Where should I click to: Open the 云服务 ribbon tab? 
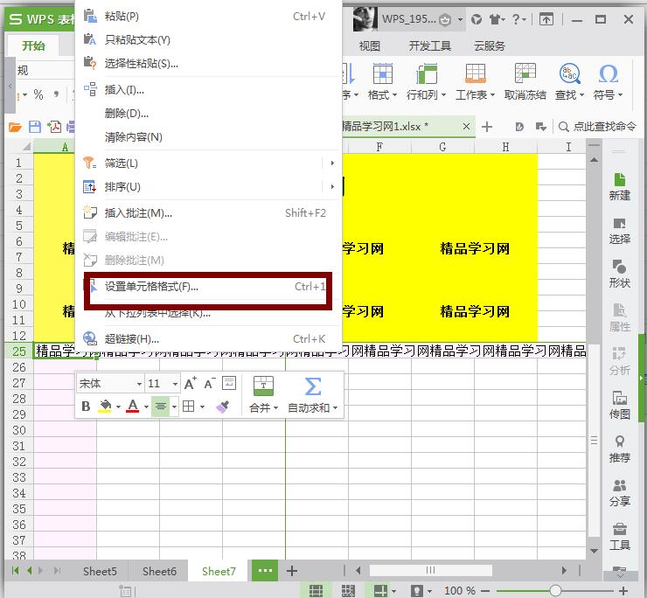(490, 45)
